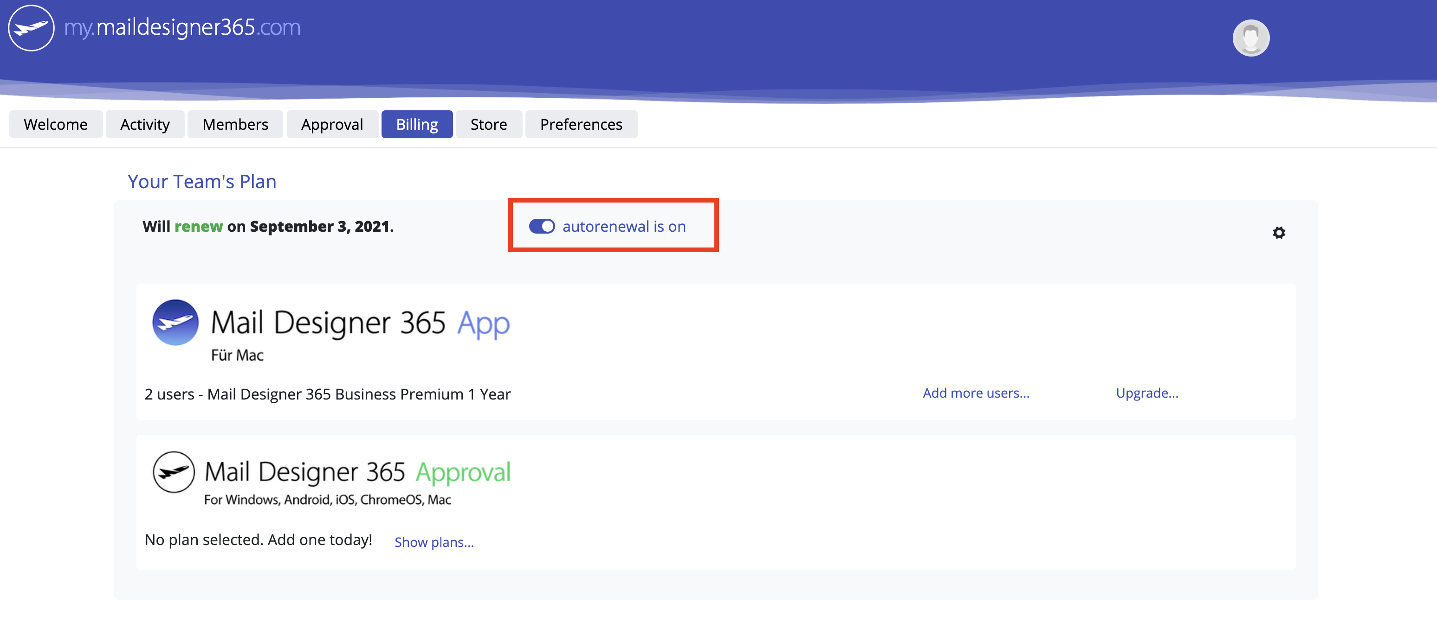The image size is (1437, 622).
Task: Click 'For Windows, Android, iOS, ChromeOS, Mac' text
Action: click(x=327, y=500)
